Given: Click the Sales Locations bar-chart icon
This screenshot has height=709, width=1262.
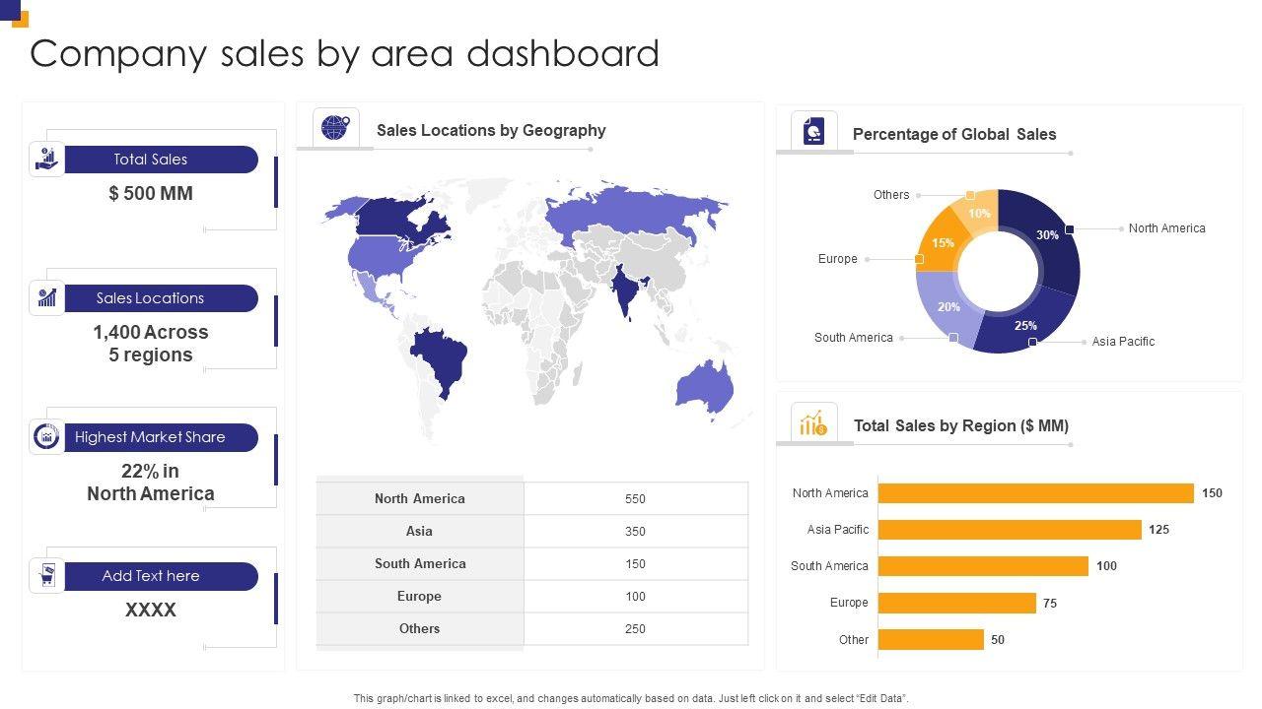Looking at the screenshot, I should pyautogui.click(x=46, y=298).
